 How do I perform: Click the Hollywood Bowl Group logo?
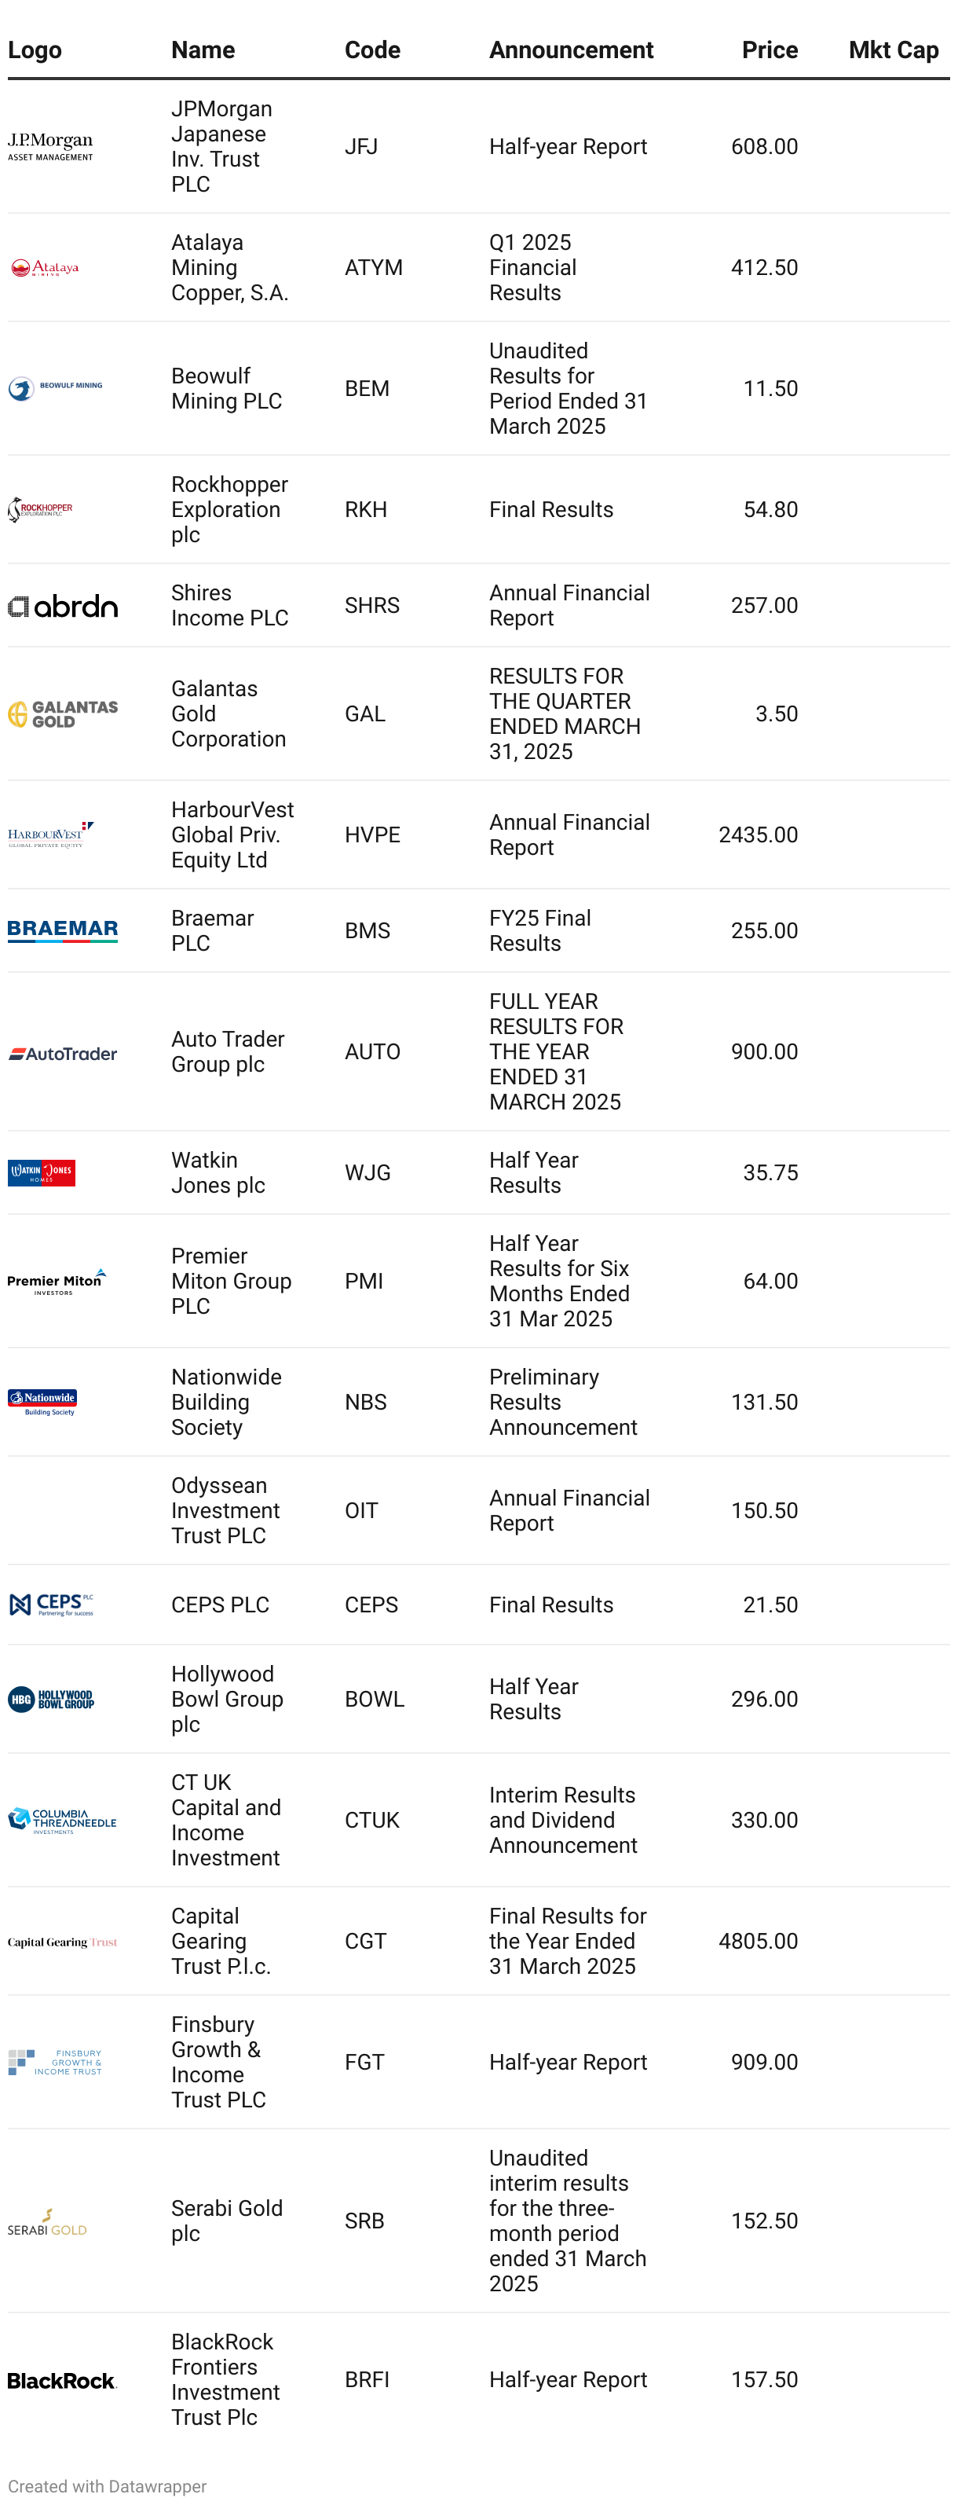52,1699
